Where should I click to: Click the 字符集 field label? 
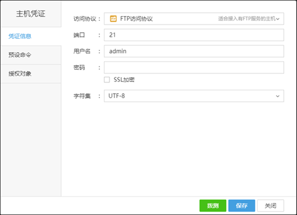82,96
